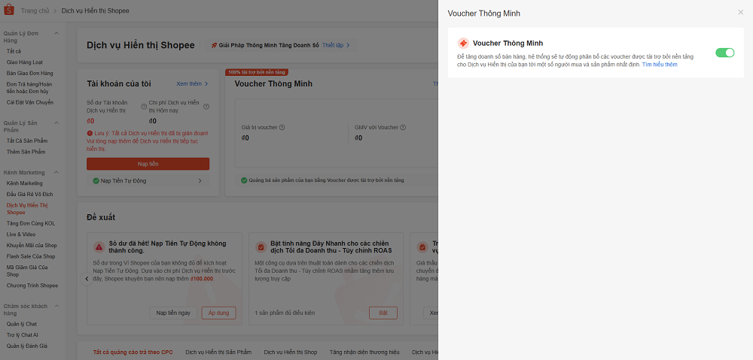Click the Voucher Thông Minh ticket icon

point(463,44)
